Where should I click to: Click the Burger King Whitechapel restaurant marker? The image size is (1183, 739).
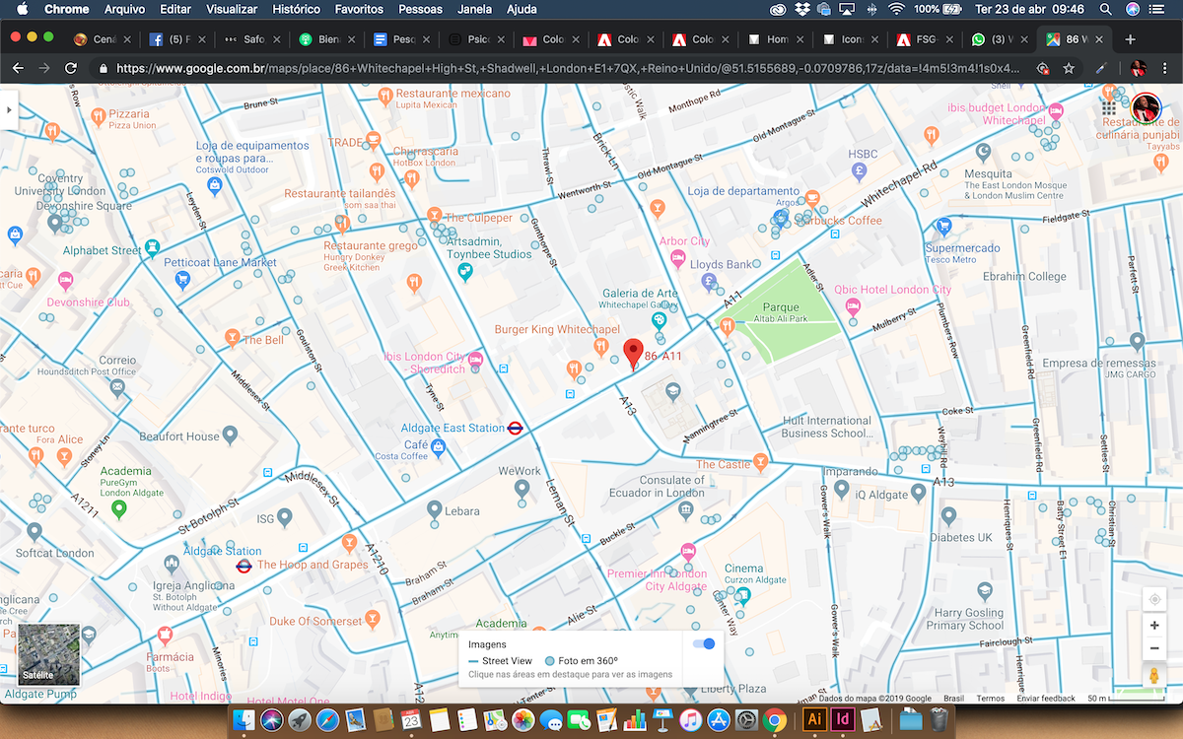[600, 347]
